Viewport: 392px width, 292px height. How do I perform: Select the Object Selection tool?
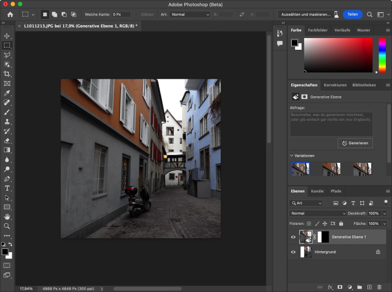(x=7, y=64)
